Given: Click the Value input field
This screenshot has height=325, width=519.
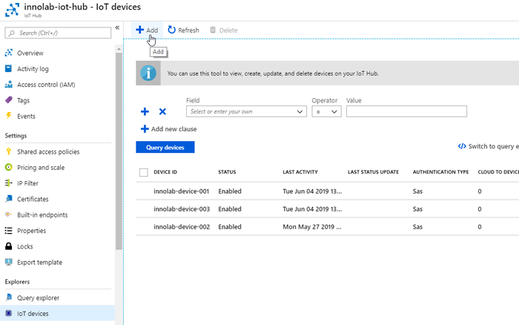Looking at the screenshot, I should click(x=406, y=112).
